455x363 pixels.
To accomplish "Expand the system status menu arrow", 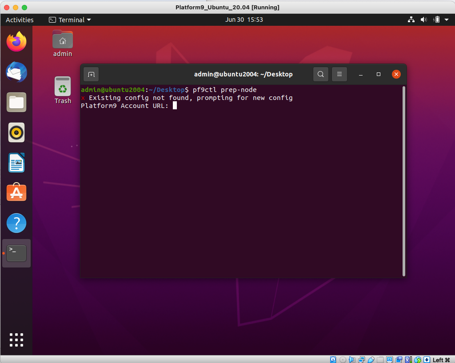I will pyautogui.click(x=447, y=20).
